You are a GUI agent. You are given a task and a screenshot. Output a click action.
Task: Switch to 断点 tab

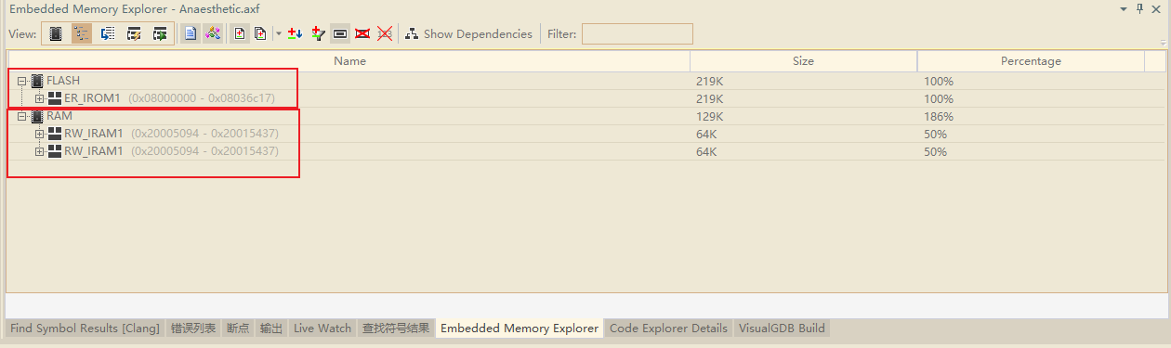(238, 329)
